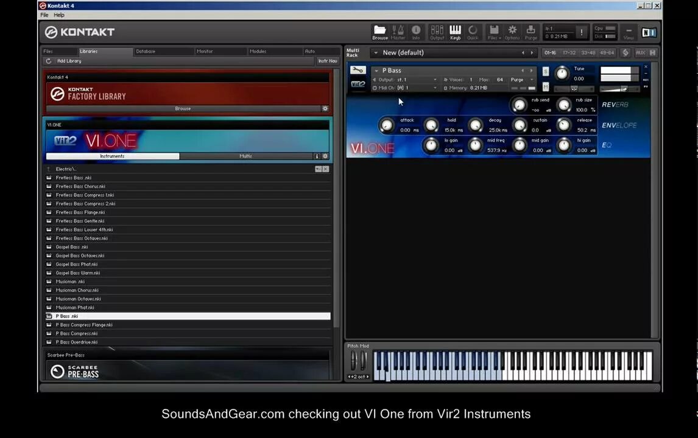The width and height of the screenshot is (698, 438).
Task: Toggle the ENVELOPE section
Action: click(x=619, y=125)
